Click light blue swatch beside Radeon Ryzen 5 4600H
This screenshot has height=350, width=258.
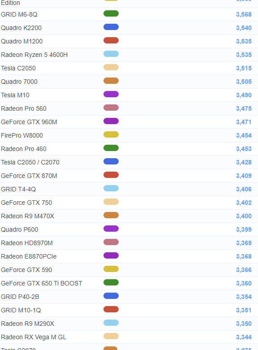tap(111, 54)
